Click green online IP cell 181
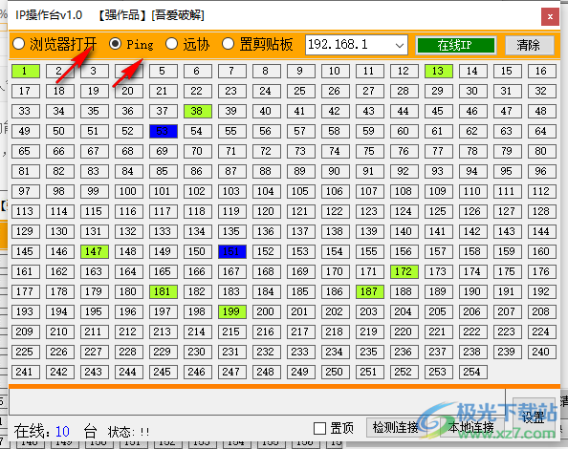568x449 pixels. point(164,291)
